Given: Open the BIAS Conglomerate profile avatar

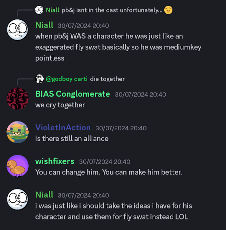Looking at the screenshot, I should (18, 99).
